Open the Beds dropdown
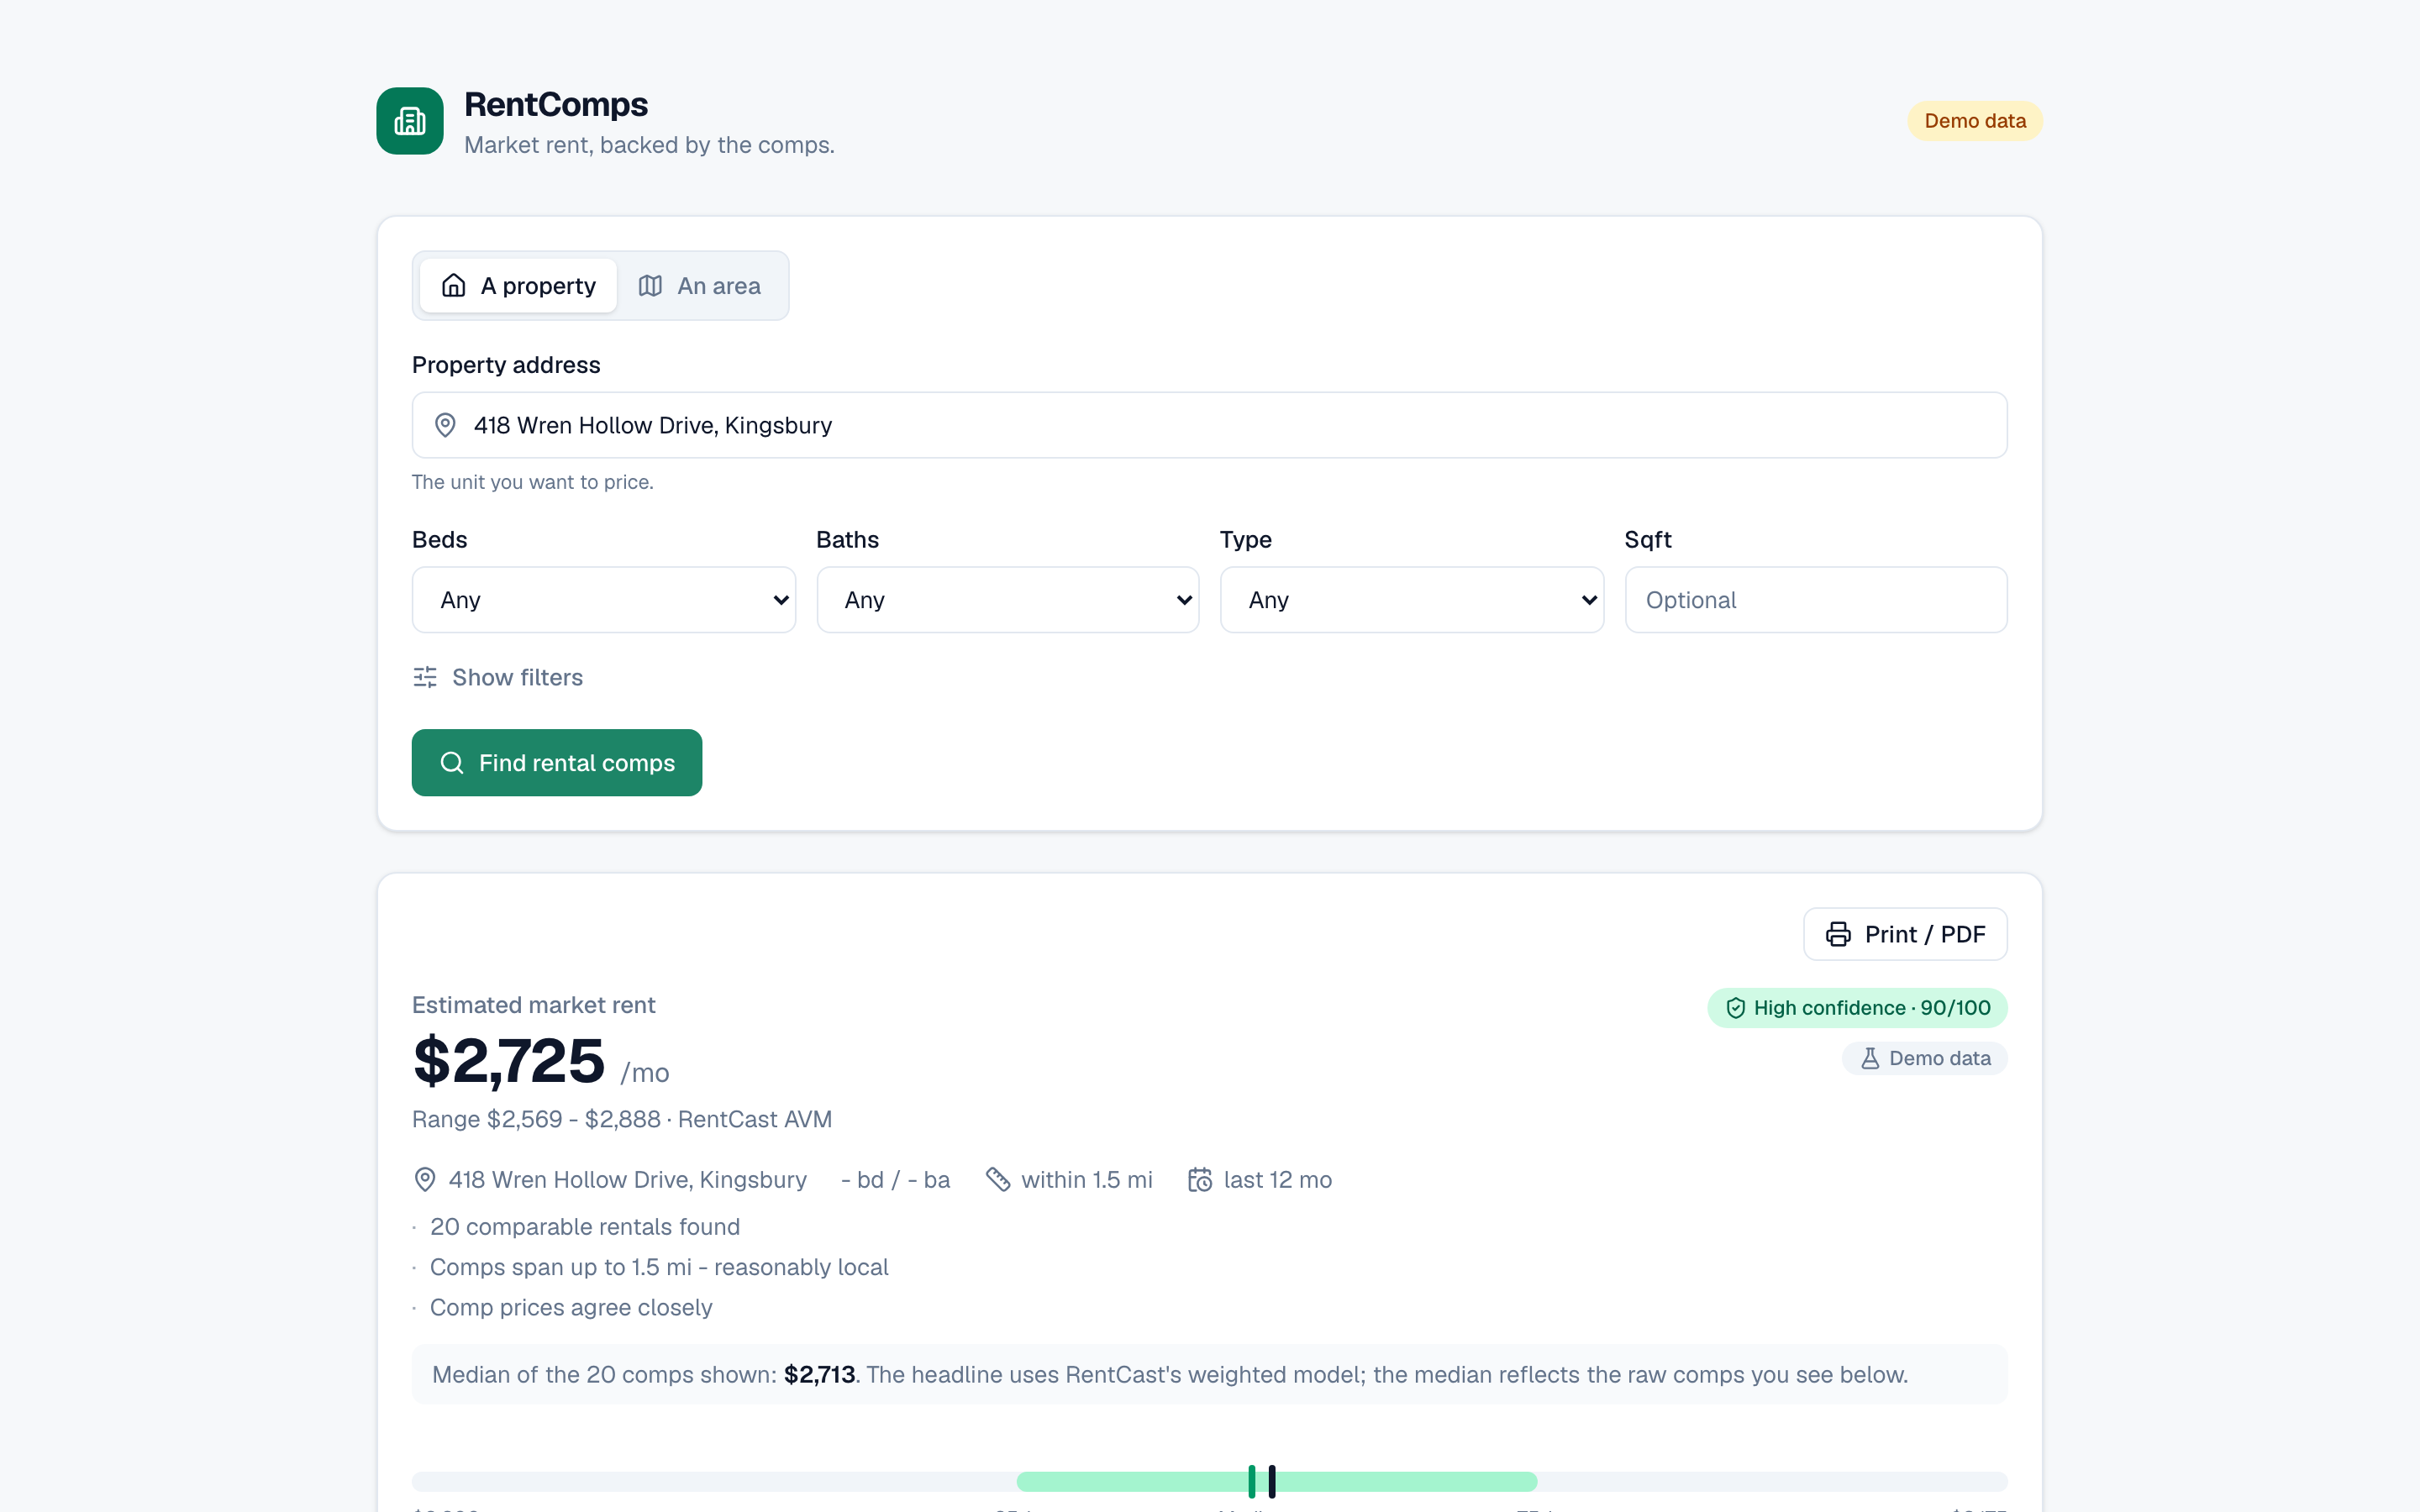The height and width of the screenshot is (1512, 2420). pos(604,600)
